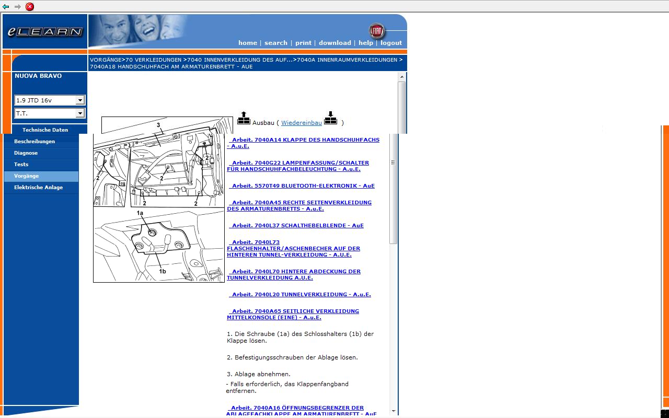The image size is (669, 418).
Task: Open the Diagnose sidebar section
Action: (26, 153)
